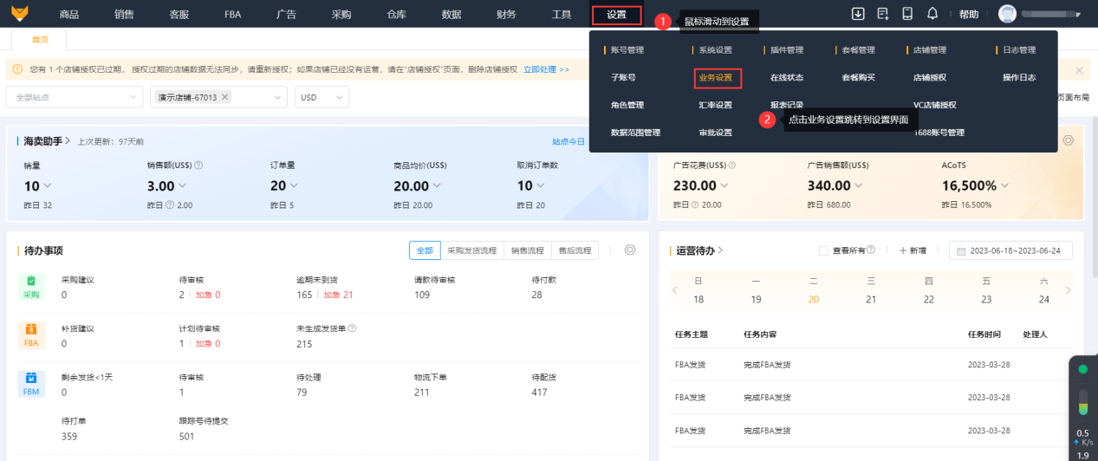Image resolution: width=1098 pixels, height=461 pixels.
Task: Click the orange warning icon in the notice bar
Action: [x=17, y=69]
